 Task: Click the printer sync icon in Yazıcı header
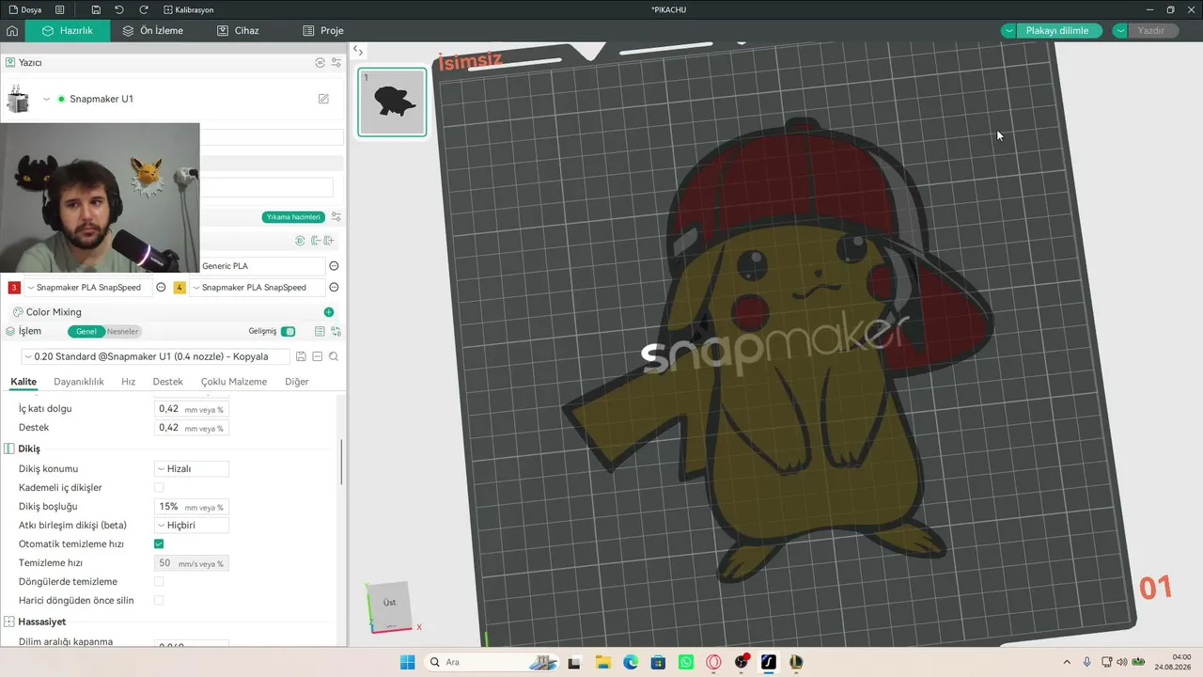coord(320,62)
